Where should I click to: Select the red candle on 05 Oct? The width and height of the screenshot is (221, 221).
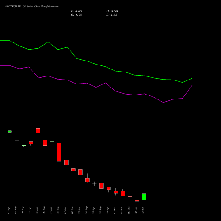tap(123, 193)
